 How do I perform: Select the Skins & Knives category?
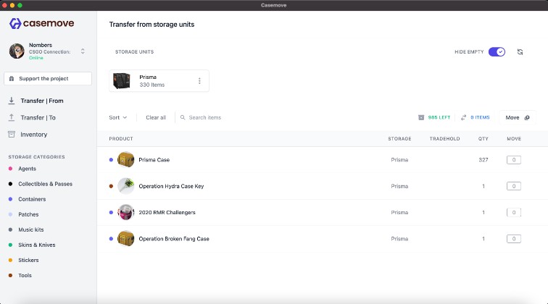pyautogui.click(x=37, y=245)
